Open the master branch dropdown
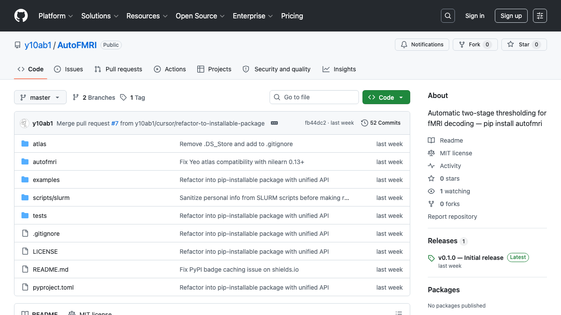Image resolution: width=561 pixels, height=315 pixels. click(x=40, y=97)
